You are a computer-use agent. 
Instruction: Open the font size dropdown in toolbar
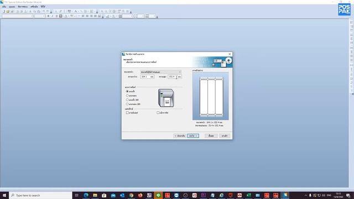click(x=40, y=16)
